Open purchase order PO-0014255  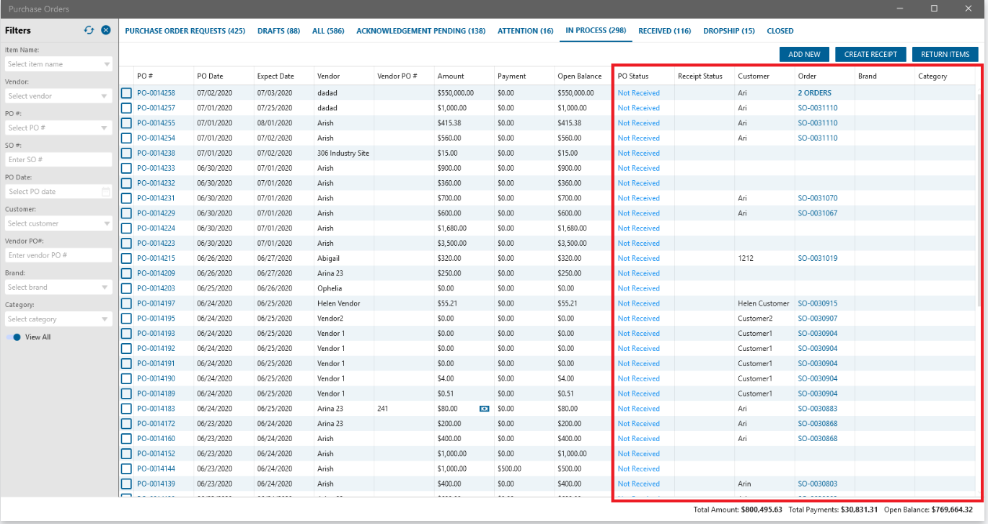(x=156, y=123)
